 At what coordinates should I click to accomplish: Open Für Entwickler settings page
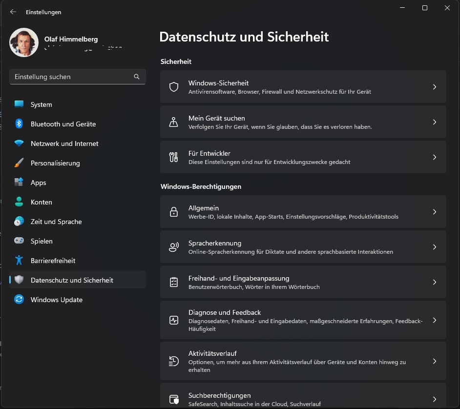pyautogui.click(x=303, y=157)
